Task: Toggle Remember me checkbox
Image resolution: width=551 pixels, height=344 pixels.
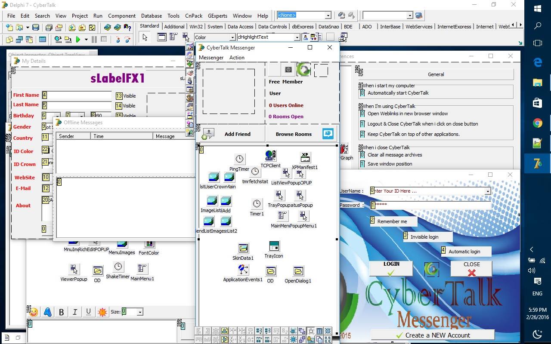Action: click(x=372, y=220)
